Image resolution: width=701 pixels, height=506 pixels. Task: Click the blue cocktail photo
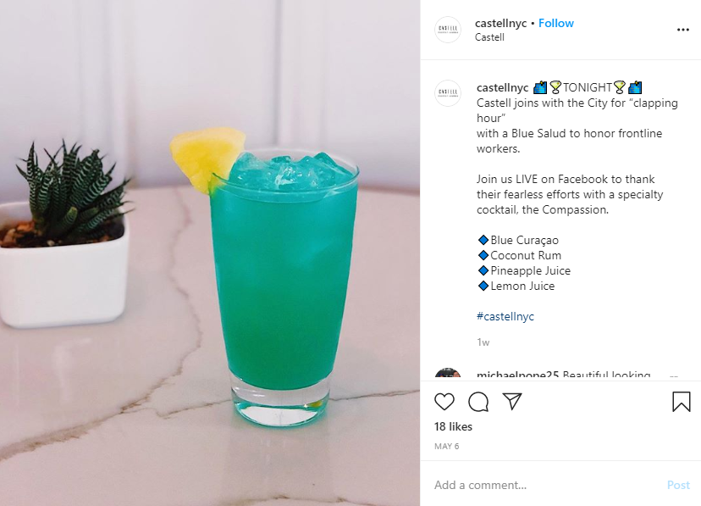[210, 253]
